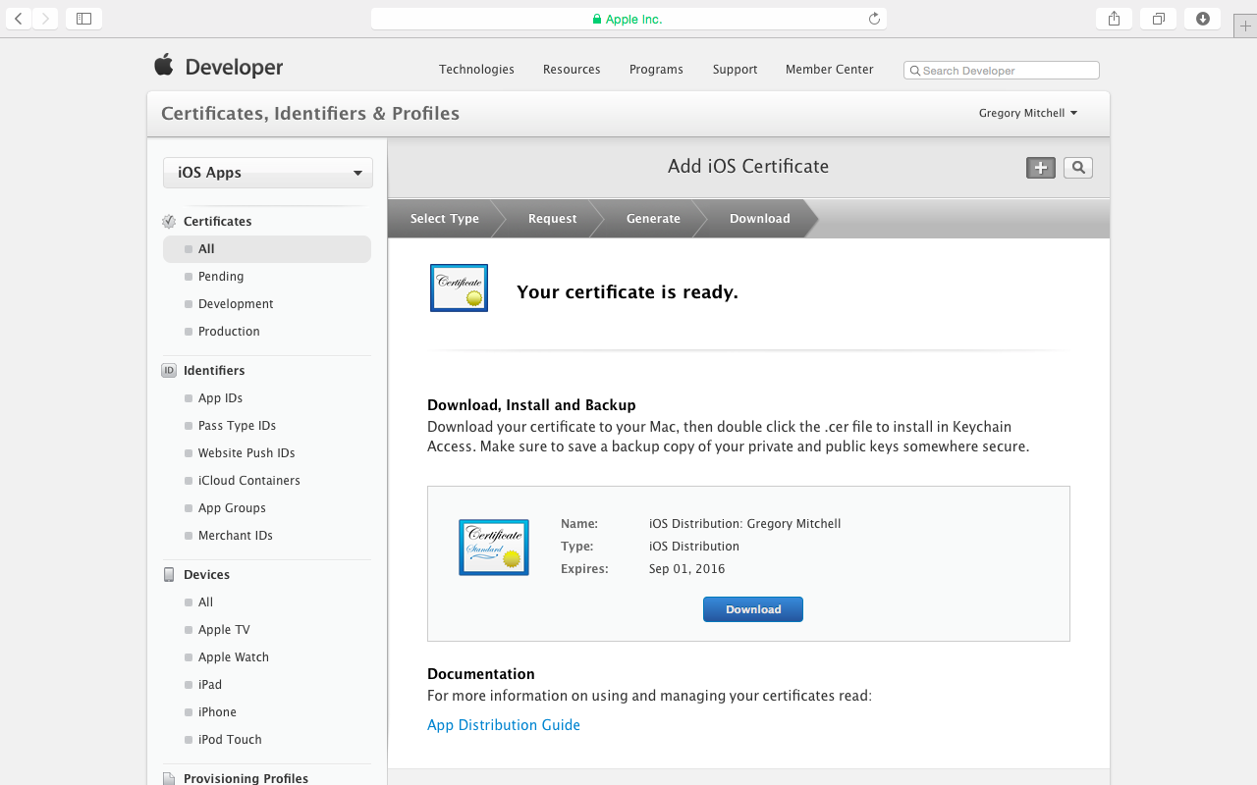The image size is (1257, 785).
Task: Click the Apple Inc. address bar
Action: point(628,19)
